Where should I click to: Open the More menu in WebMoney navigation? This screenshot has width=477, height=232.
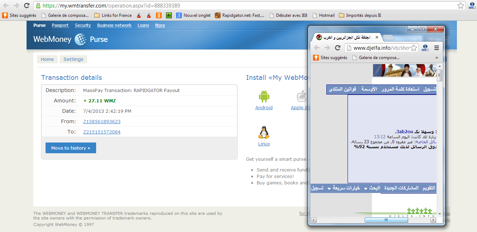(160, 25)
